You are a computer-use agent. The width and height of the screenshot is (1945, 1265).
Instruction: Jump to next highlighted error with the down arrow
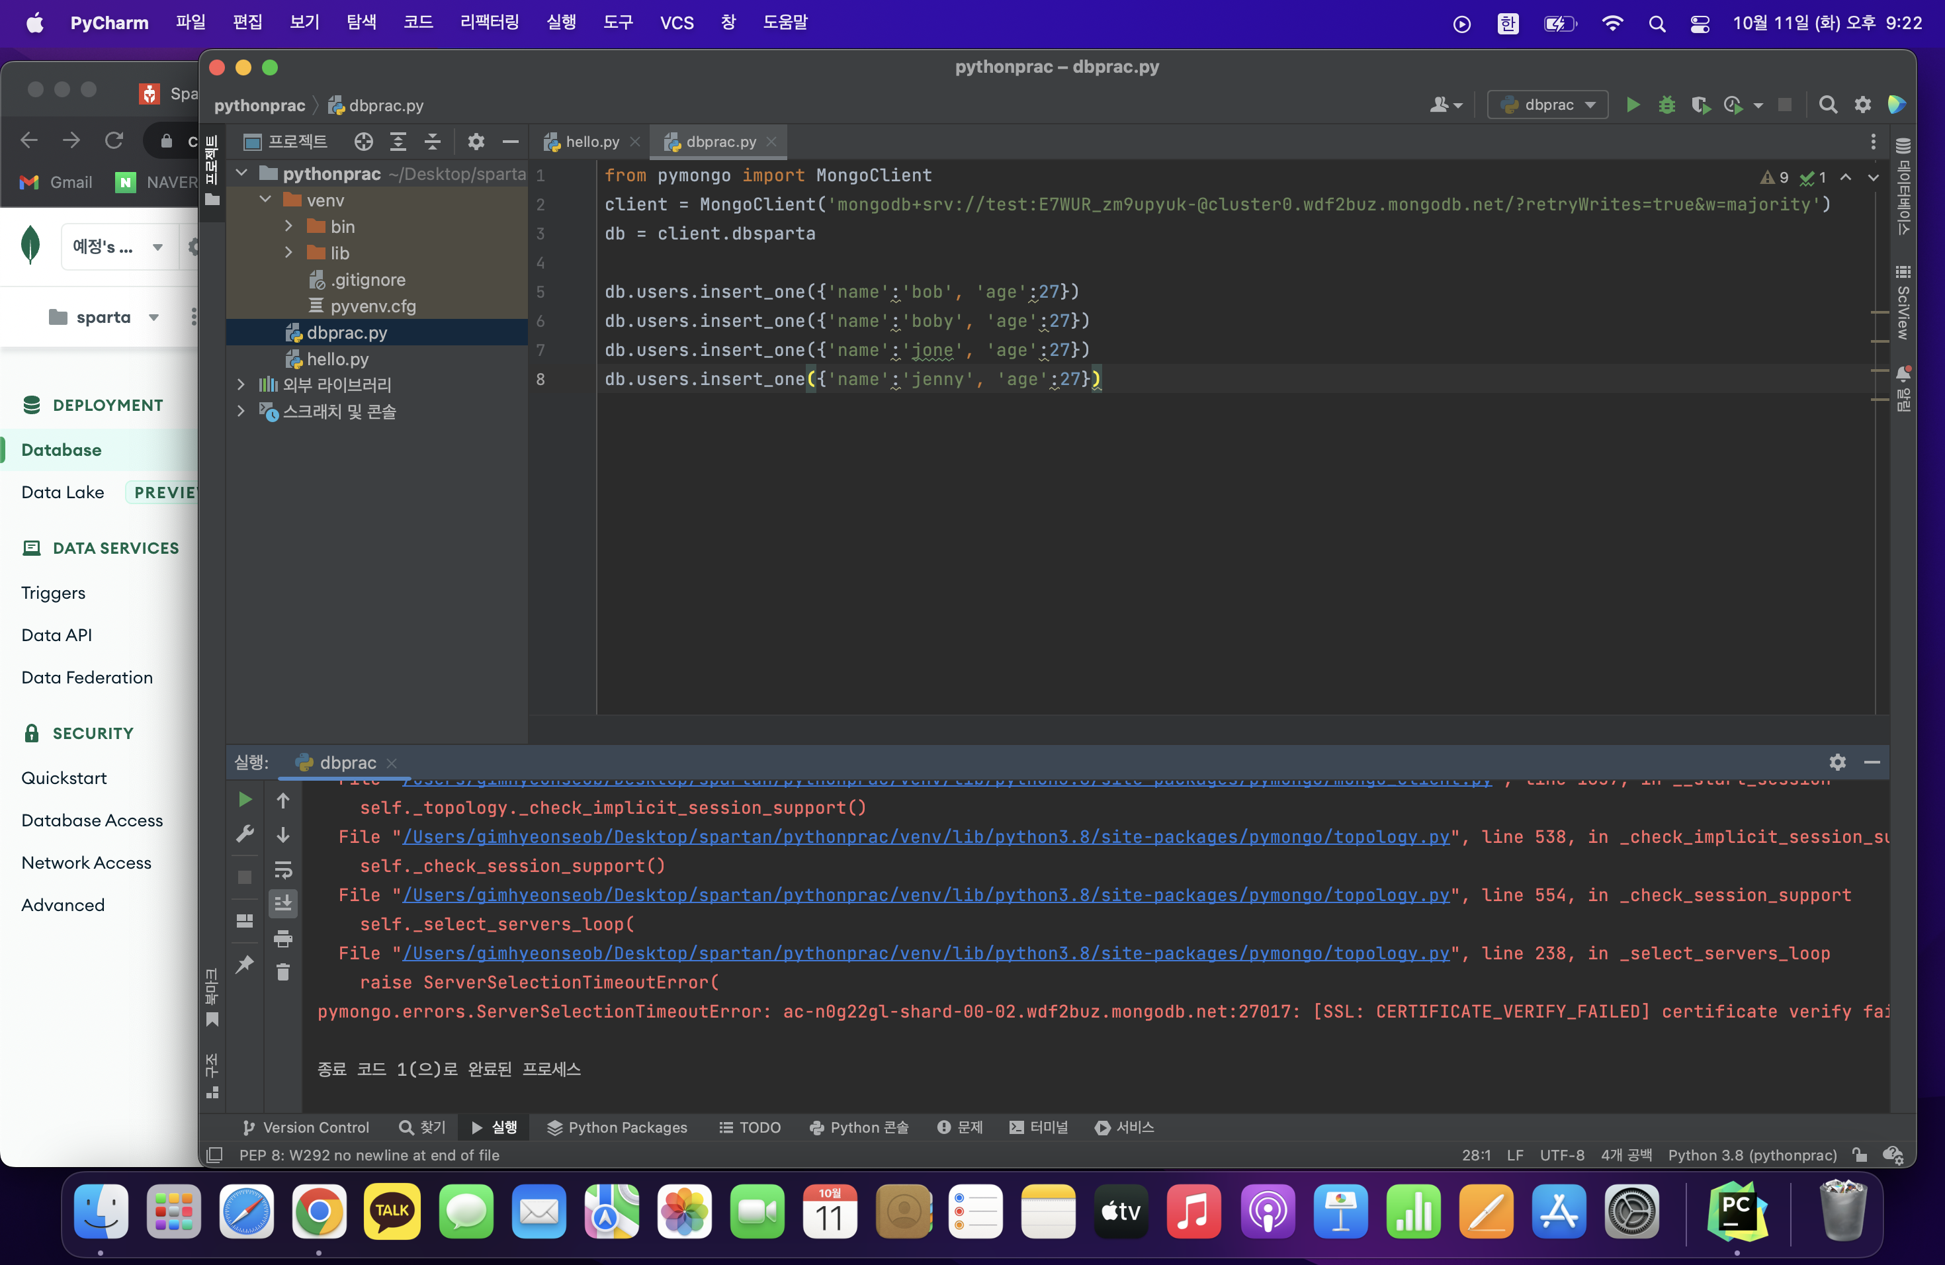(1873, 177)
